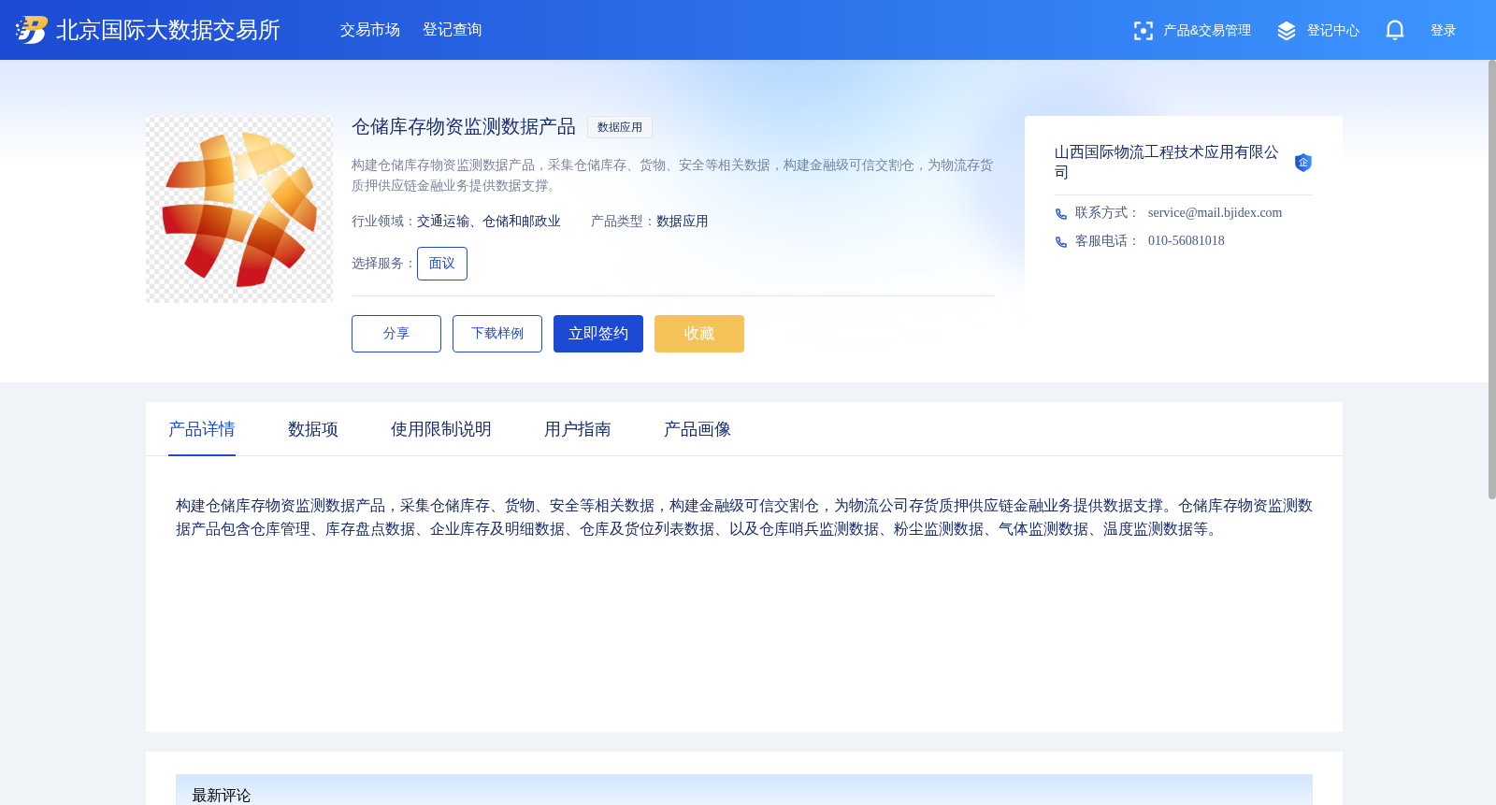Open 产品&交易管理 menu

coord(1207,31)
